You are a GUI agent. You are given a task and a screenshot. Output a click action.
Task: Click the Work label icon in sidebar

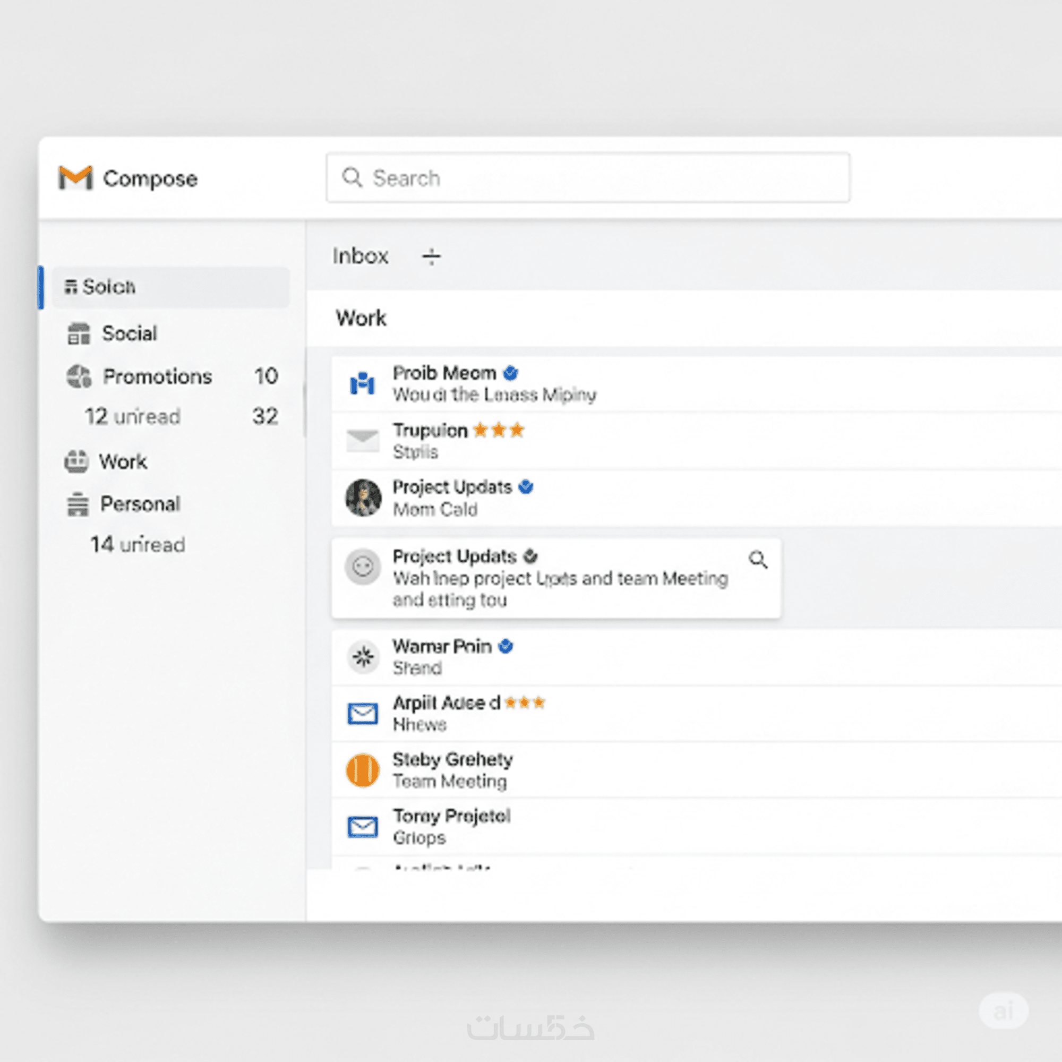click(76, 461)
